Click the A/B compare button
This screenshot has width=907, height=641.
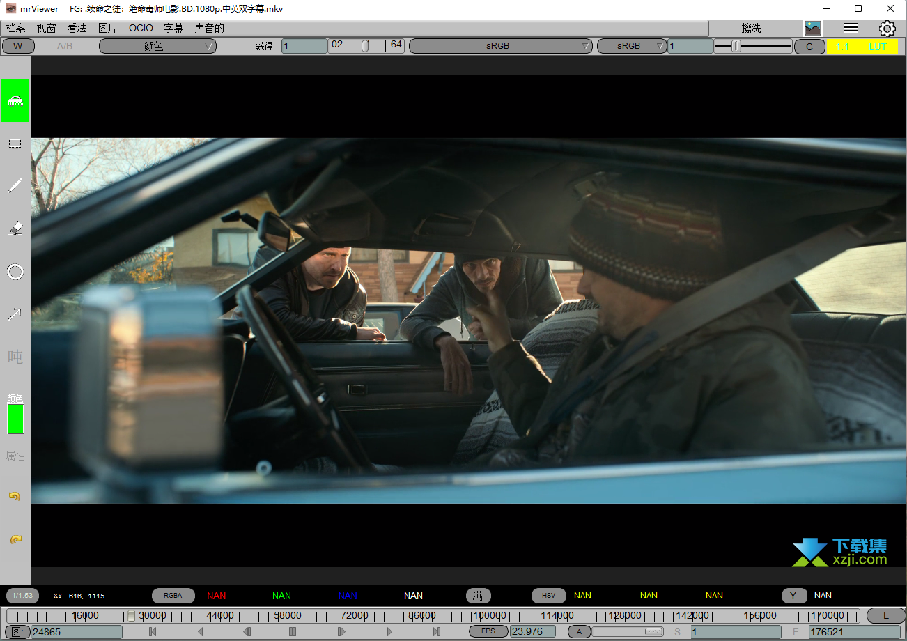(64, 46)
